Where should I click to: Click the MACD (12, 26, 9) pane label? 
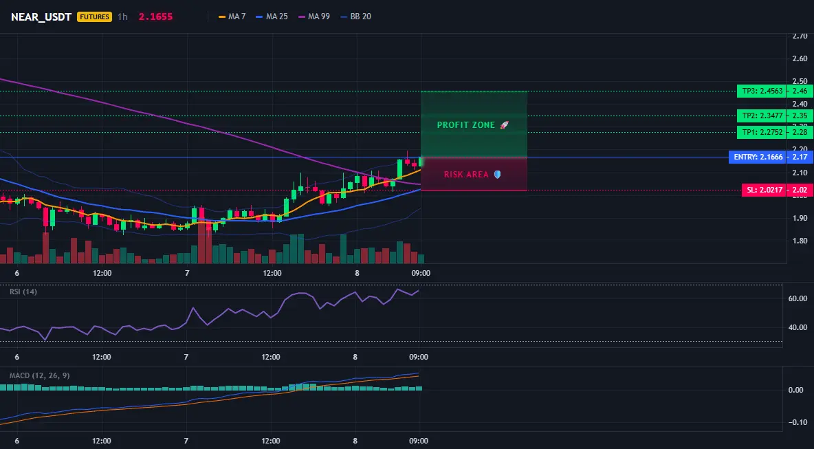click(x=39, y=375)
